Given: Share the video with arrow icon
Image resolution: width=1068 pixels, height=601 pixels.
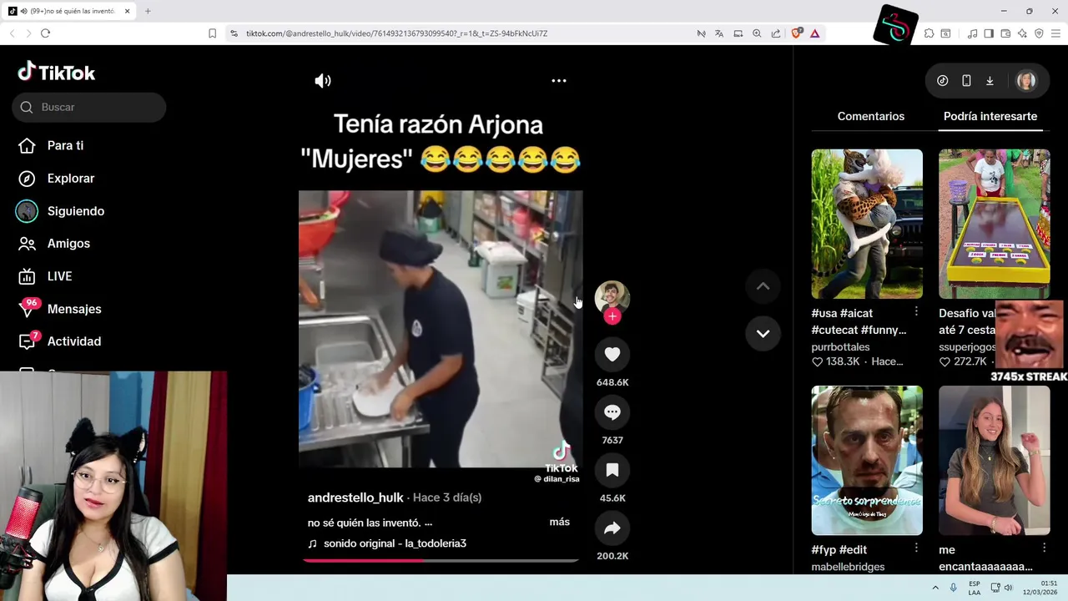Looking at the screenshot, I should pyautogui.click(x=612, y=528).
